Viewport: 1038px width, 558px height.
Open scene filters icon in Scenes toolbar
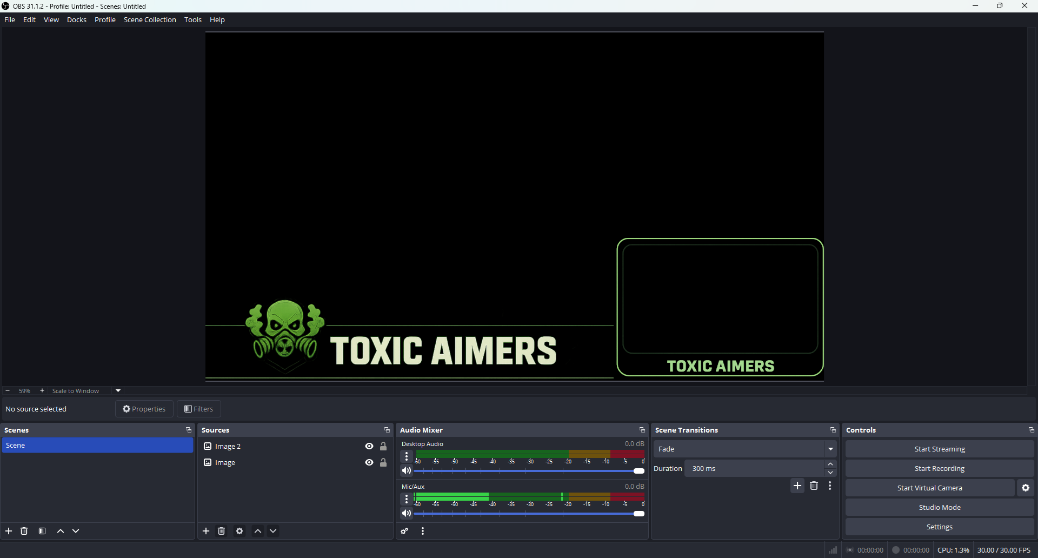[42, 531]
